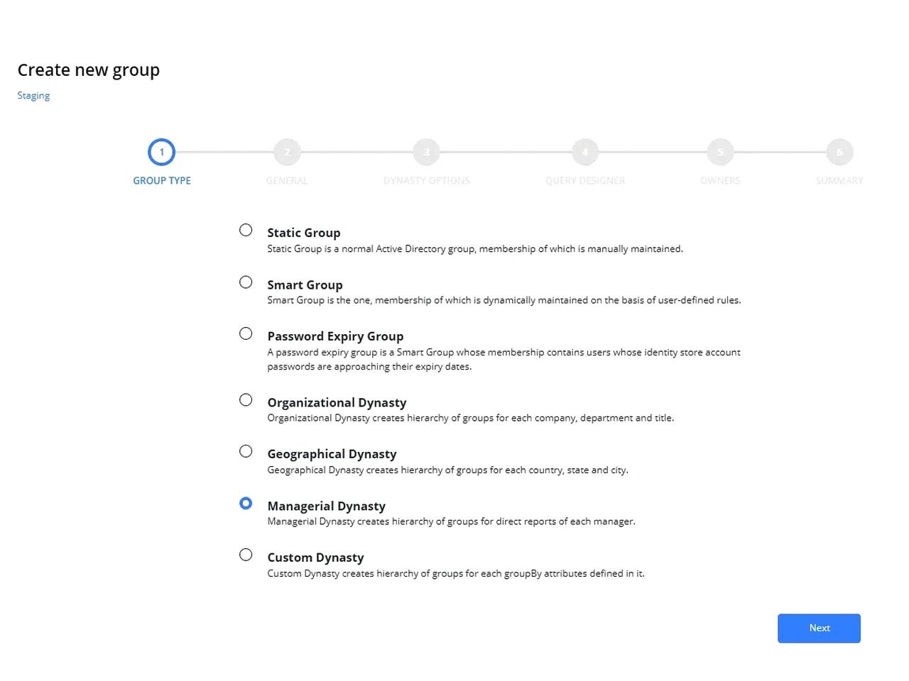
Task: Click step 5 OWNERS circle
Action: pyautogui.click(x=720, y=151)
